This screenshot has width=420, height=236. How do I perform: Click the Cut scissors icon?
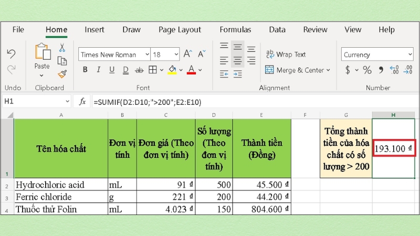point(62,48)
